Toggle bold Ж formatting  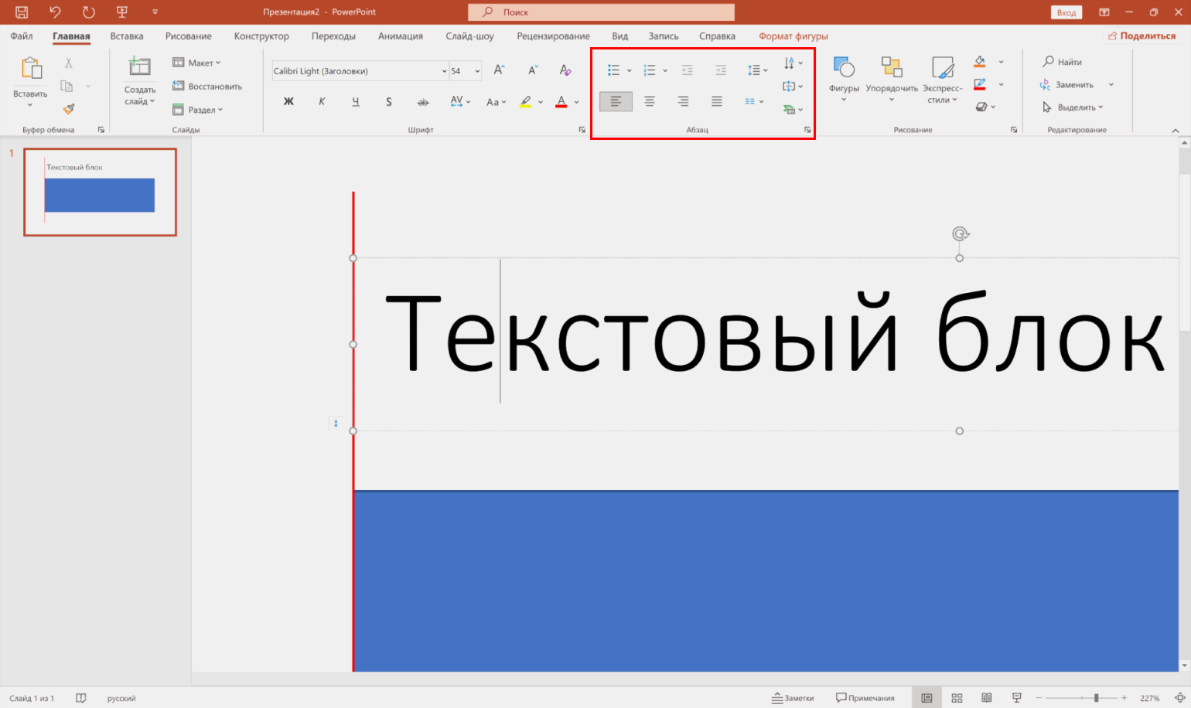(x=288, y=101)
